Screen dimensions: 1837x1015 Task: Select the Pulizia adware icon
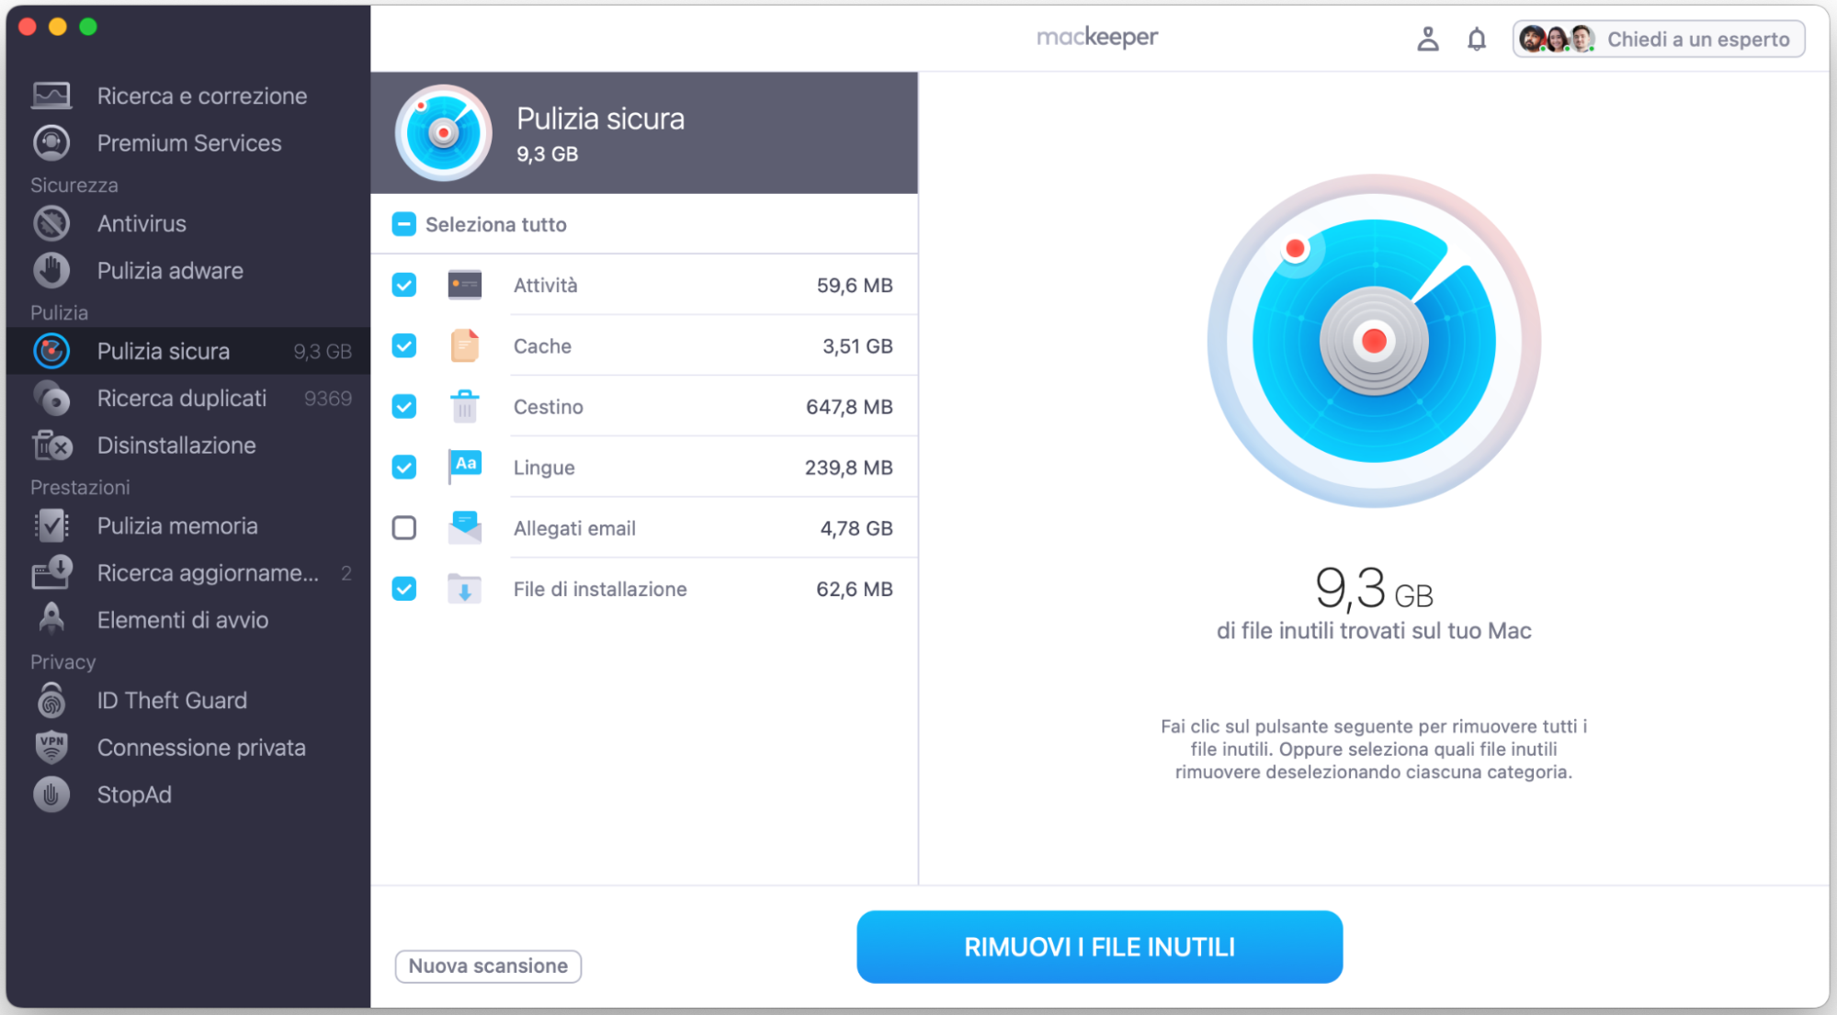51,270
